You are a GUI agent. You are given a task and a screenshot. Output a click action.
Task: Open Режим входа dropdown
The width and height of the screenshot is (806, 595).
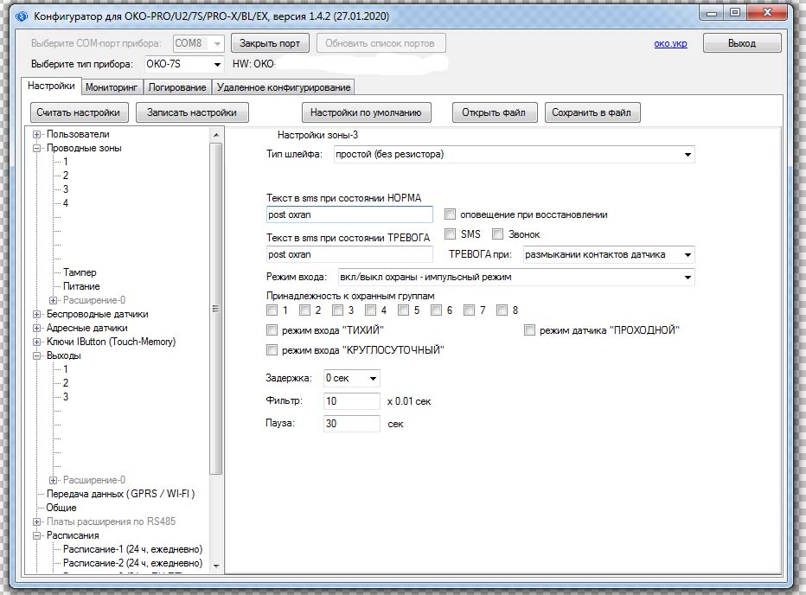click(x=516, y=278)
